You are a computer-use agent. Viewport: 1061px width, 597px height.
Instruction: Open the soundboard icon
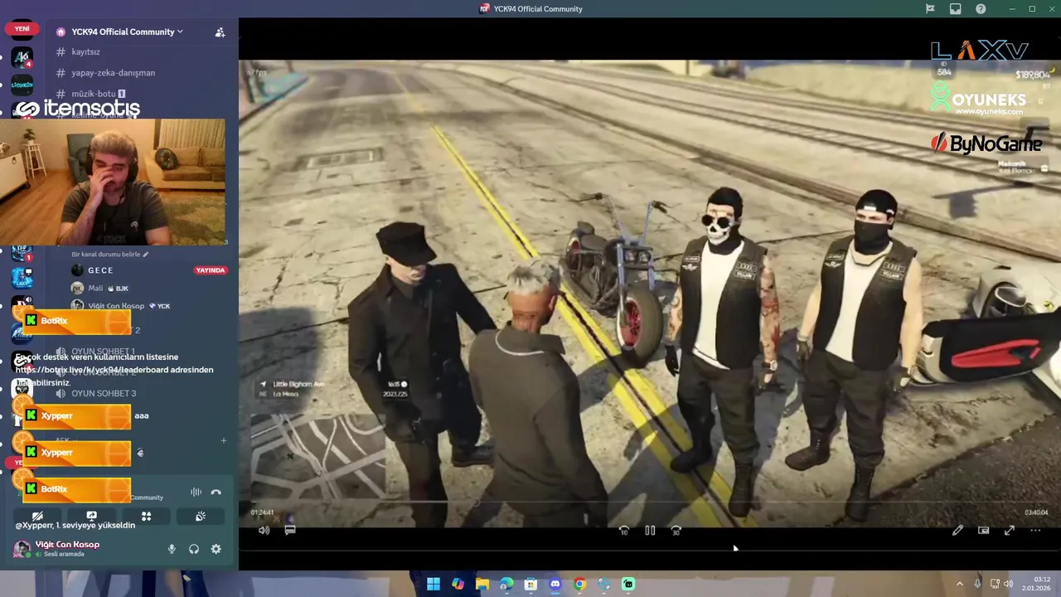[201, 516]
